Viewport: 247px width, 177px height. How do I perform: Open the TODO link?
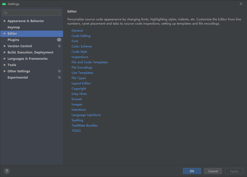[x=76, y=131]
